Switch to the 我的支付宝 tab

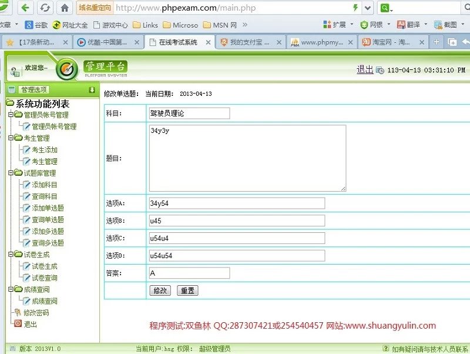(250, 42)
